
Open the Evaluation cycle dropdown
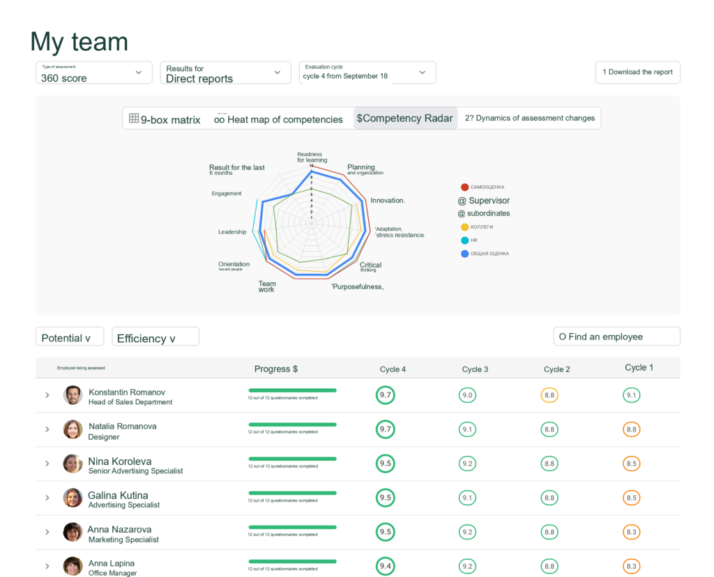[367, 72]
